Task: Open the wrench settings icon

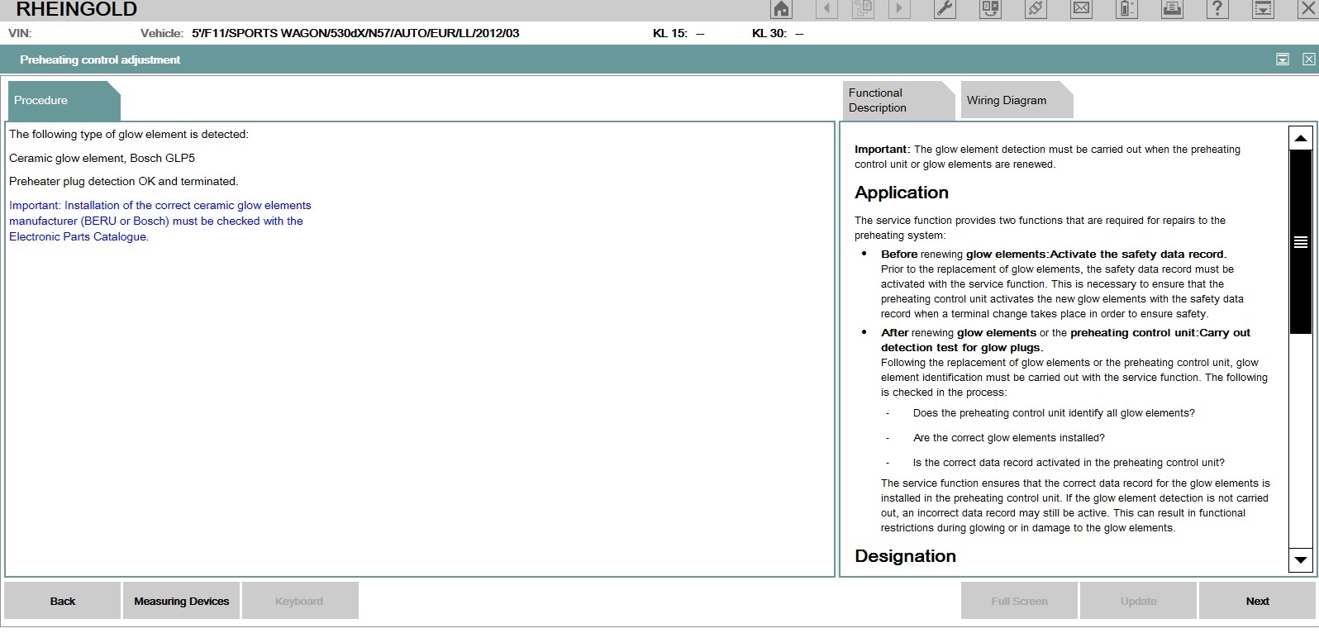Action: click(x=944, y=9)
